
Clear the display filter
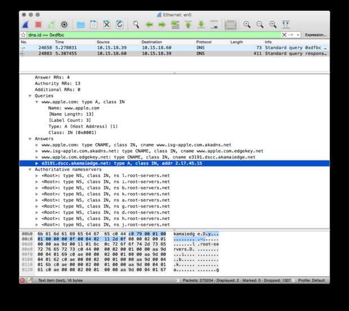[x=284, y=35]
